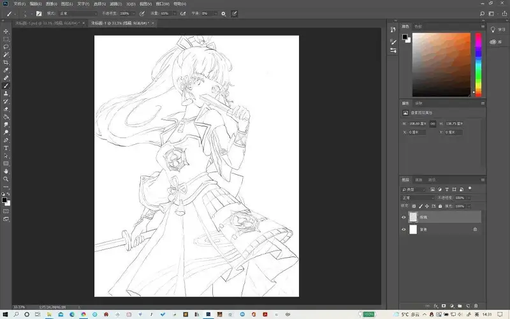Toggle pixel layer filter icon
This screenshot has height=319, width=510.
[x=433, y=189]
